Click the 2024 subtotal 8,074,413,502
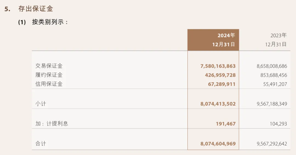Image resolution: width=296 pixels, height=155 pixels. coord(218,104)
